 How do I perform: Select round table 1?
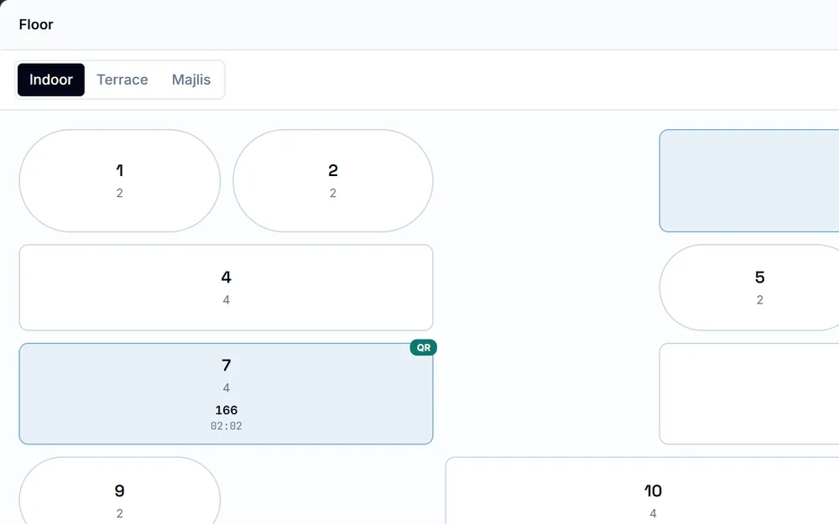pos(120,181)
